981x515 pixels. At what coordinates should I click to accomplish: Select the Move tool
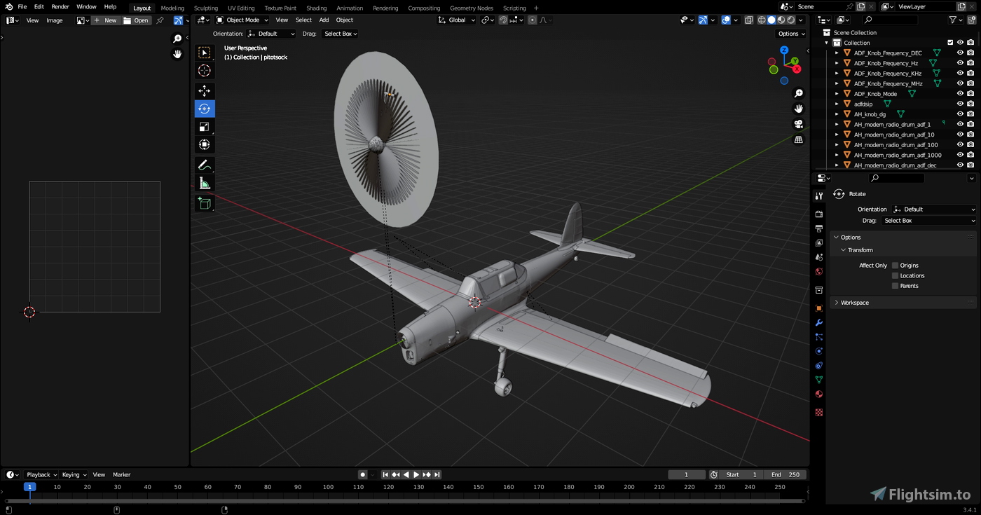[204, 90]
